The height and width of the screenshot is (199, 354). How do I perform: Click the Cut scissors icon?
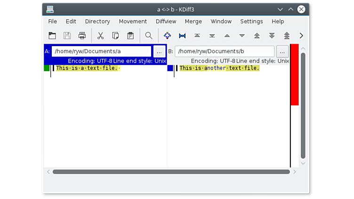(100, 36)
